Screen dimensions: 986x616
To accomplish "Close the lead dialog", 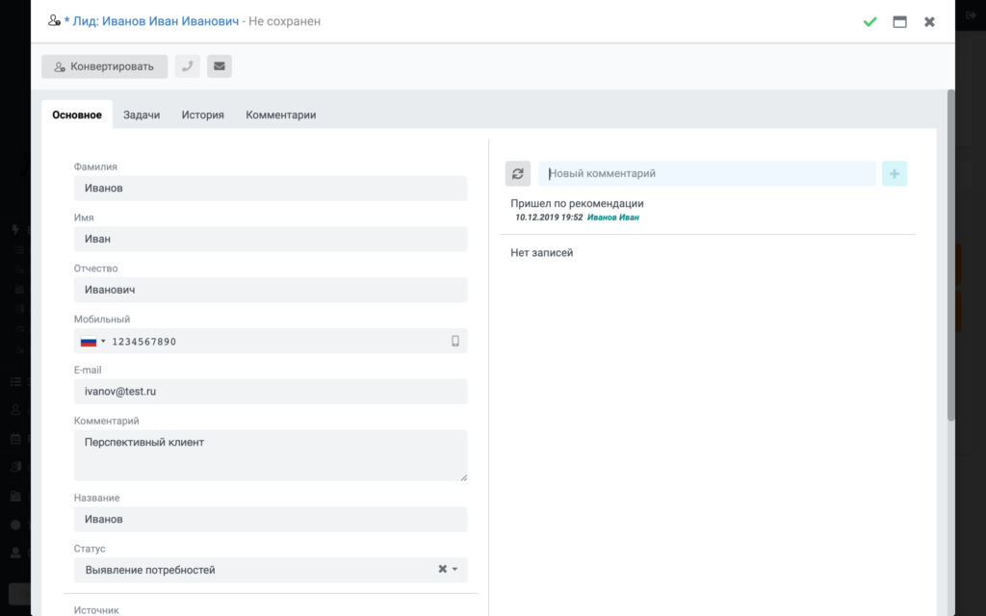I will point(929,22).
